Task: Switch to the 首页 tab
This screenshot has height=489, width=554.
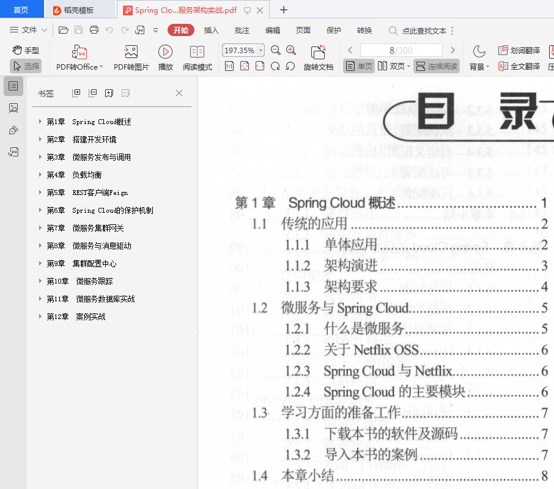Action: 21,10
